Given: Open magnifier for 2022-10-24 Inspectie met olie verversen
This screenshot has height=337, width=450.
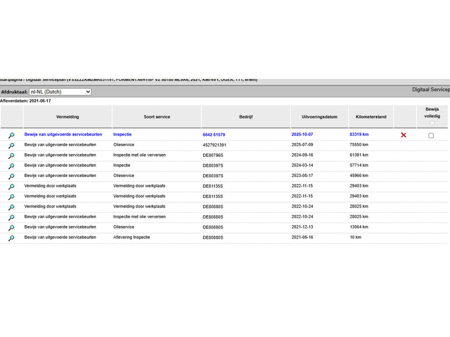Looking at the screenshot, I should pos(11,217).
